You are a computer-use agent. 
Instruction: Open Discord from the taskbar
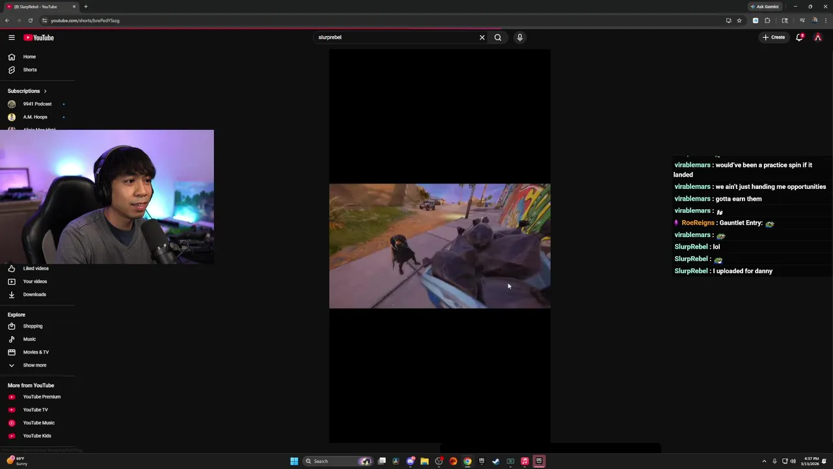[411, 461]
